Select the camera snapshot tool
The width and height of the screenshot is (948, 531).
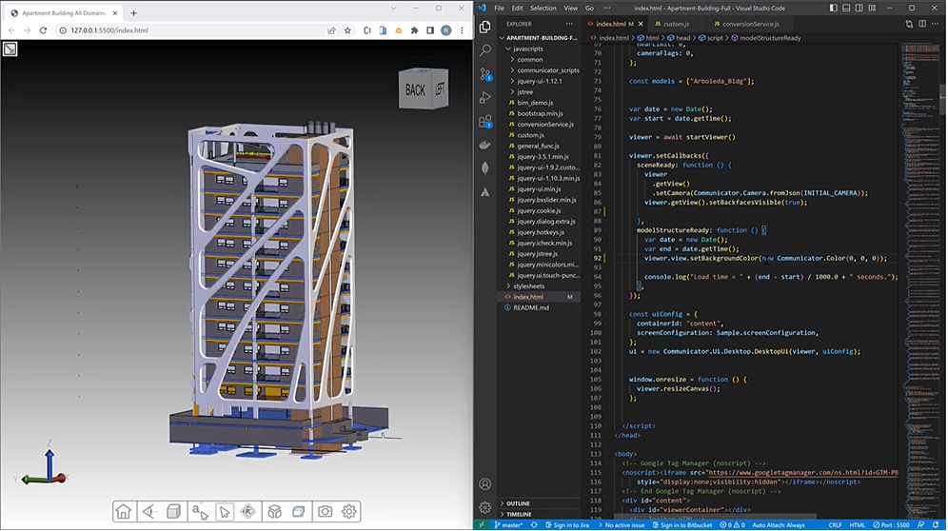click(x=325, y=512)
